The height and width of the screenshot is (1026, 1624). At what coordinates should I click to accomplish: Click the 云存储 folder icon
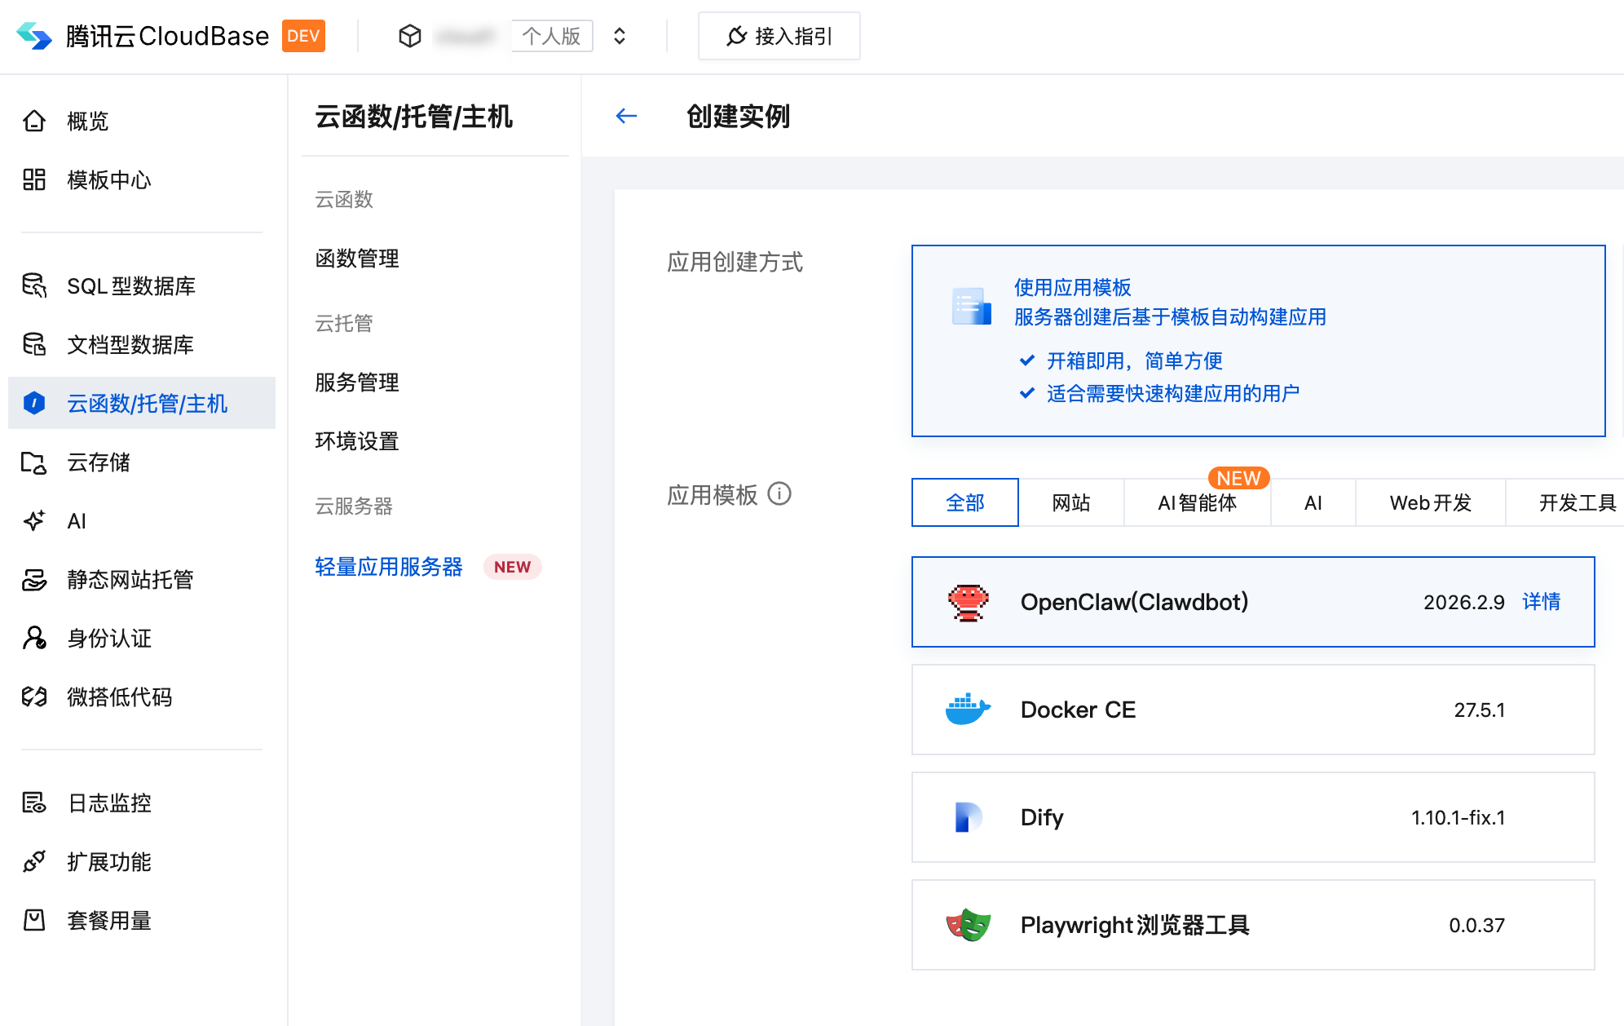pyautogui.click(x=34, y=462)
